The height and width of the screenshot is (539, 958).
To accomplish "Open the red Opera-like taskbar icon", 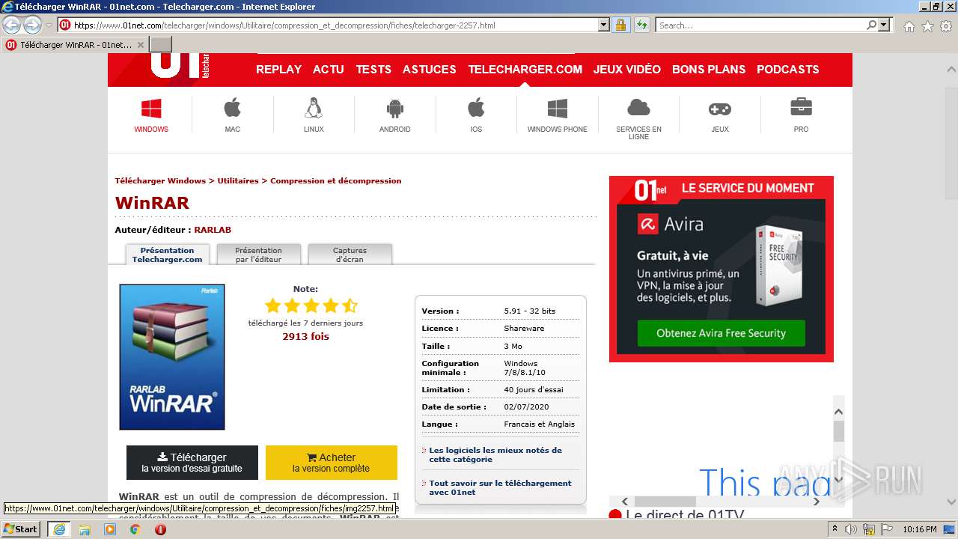I will click(x=160, y=529).
